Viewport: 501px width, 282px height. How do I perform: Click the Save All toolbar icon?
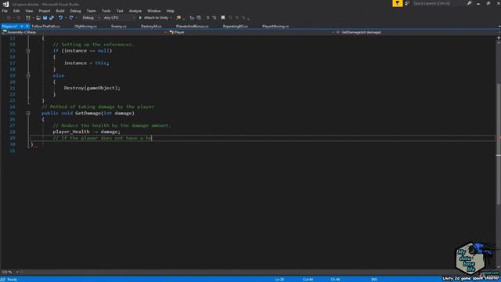tap(52, 17)
